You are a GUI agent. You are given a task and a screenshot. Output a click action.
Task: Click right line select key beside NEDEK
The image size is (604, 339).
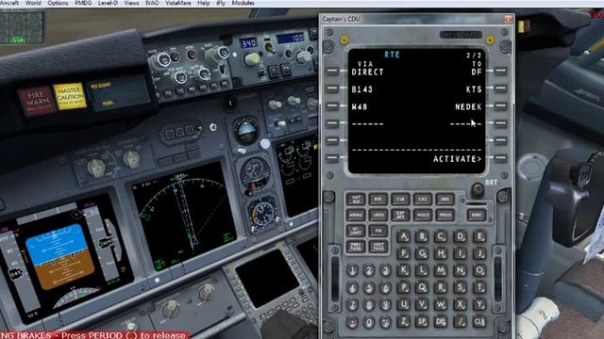(500, 106)
